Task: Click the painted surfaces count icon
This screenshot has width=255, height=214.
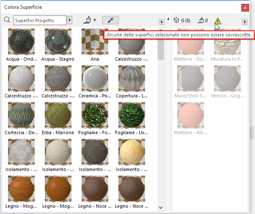Action: 200,20
